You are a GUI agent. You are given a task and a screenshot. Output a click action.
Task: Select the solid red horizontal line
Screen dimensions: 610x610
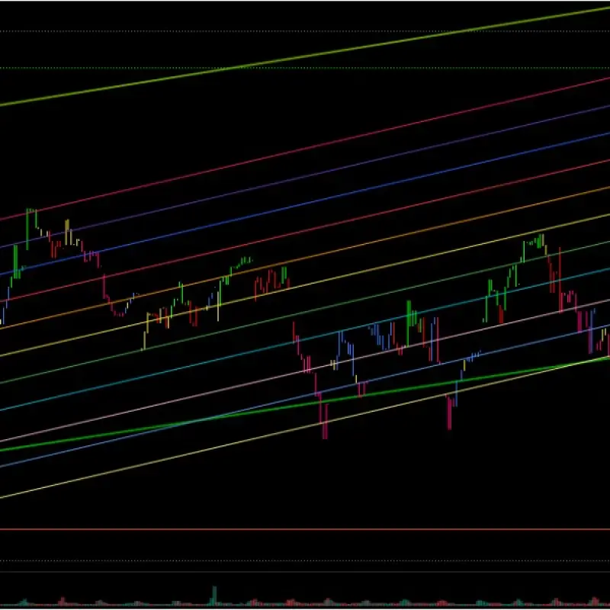pyautogui.click(x=305, y=528)
